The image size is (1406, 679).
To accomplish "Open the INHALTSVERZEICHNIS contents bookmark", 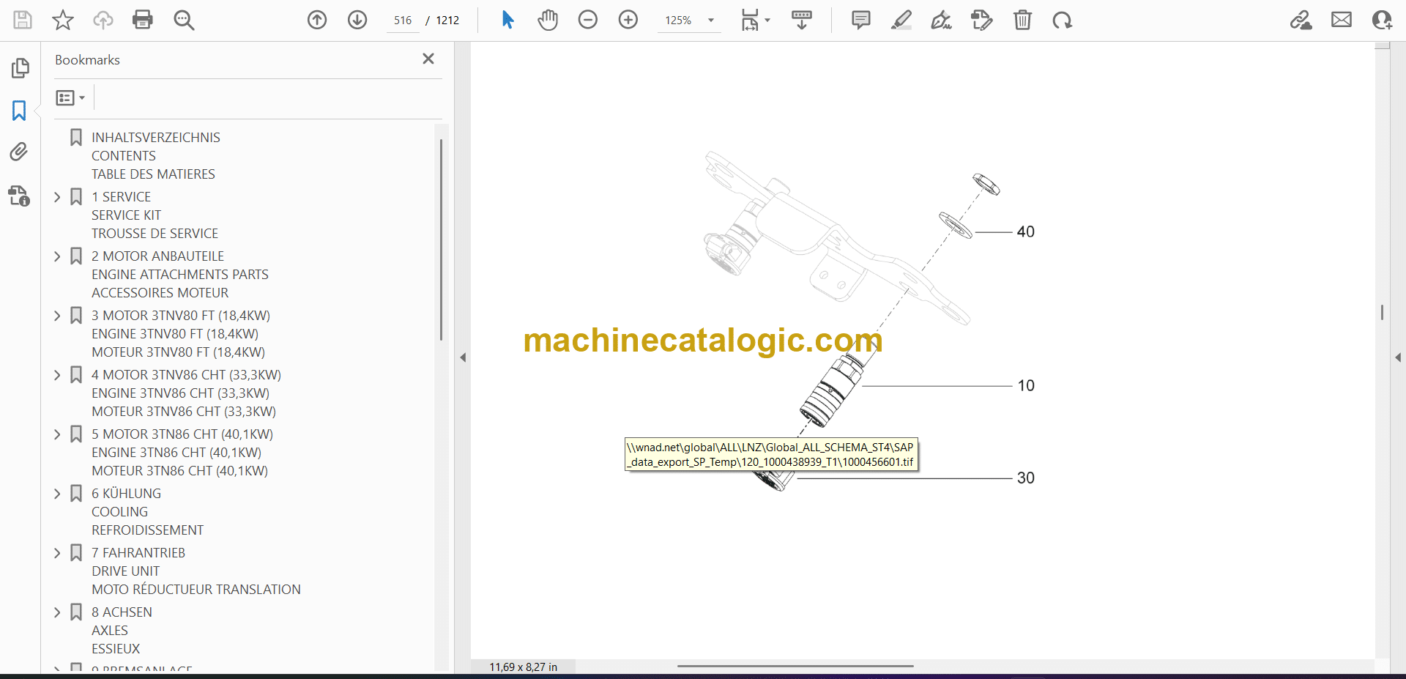I will pos(155,138).
